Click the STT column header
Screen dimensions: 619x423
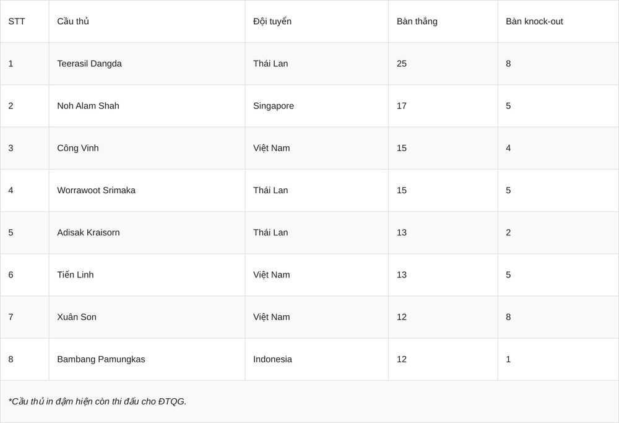pyautogui.click(x=17, y=21)
